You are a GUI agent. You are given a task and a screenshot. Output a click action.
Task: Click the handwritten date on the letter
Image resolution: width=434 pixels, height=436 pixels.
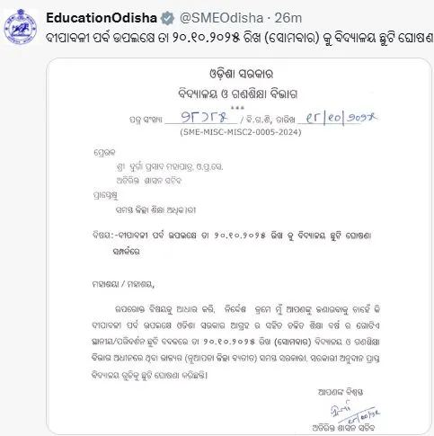pos(341,118)
